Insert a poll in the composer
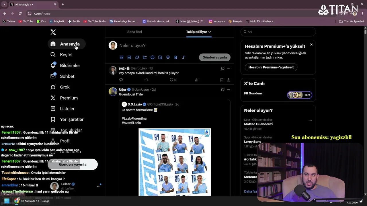The width and height of the screenshot is (367, 206). coord(145,57)
